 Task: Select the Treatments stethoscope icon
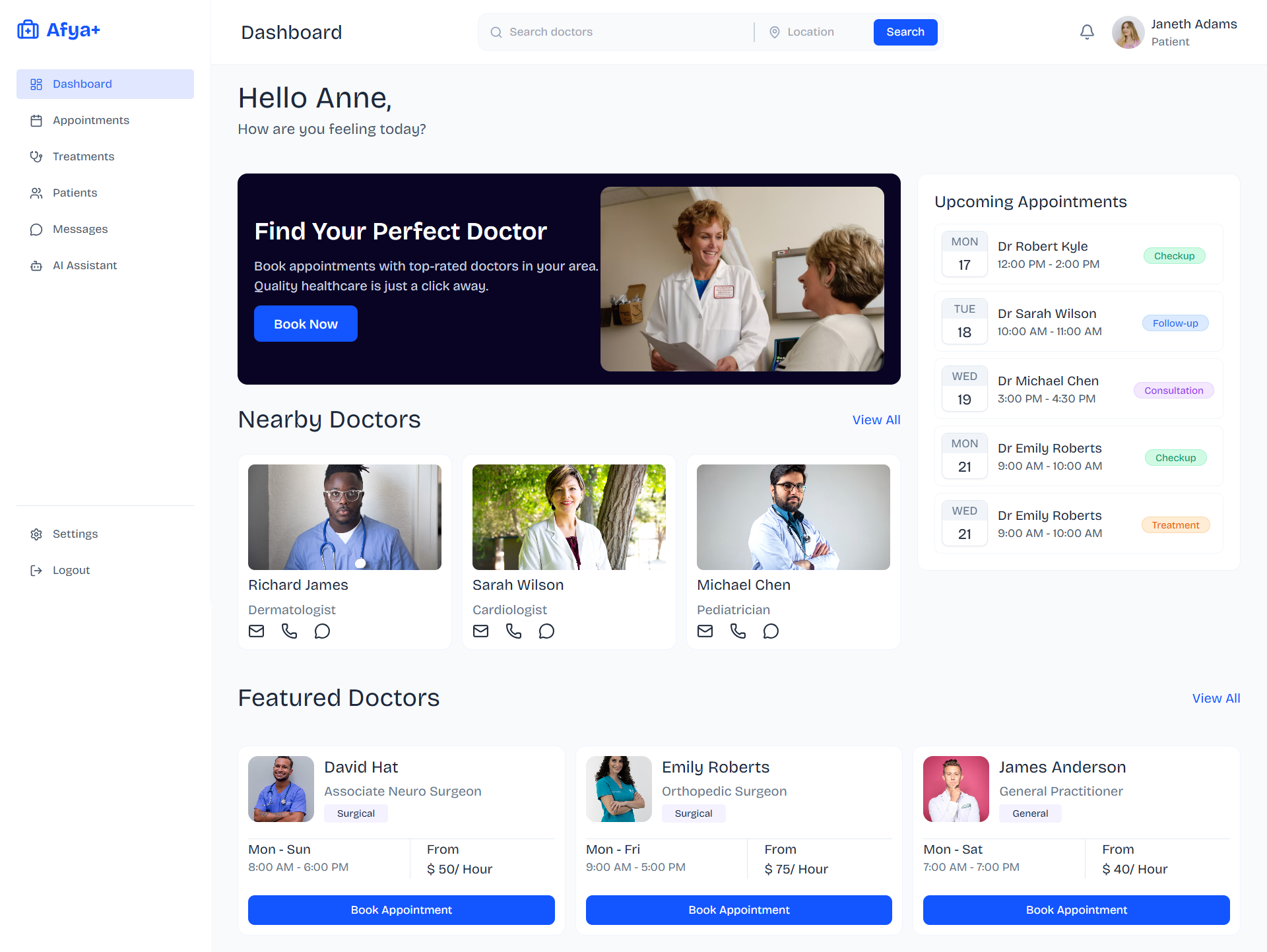36,156
